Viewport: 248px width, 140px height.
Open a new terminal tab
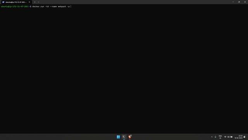(x=35, y=2)
